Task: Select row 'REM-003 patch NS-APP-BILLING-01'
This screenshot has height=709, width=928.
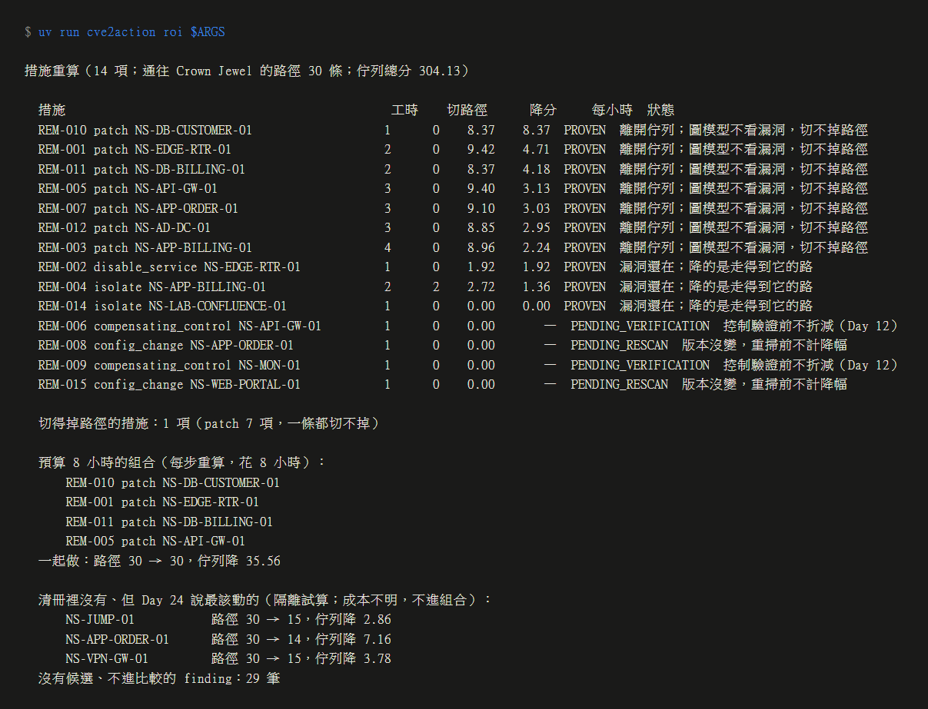Action: pyautogui.click(x=453, y=248)
